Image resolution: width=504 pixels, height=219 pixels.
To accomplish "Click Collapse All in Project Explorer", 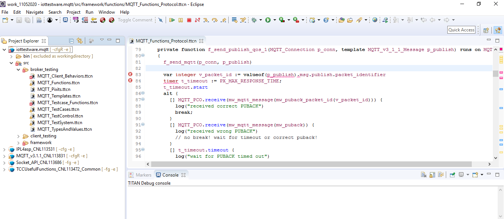I will (72, 41).
